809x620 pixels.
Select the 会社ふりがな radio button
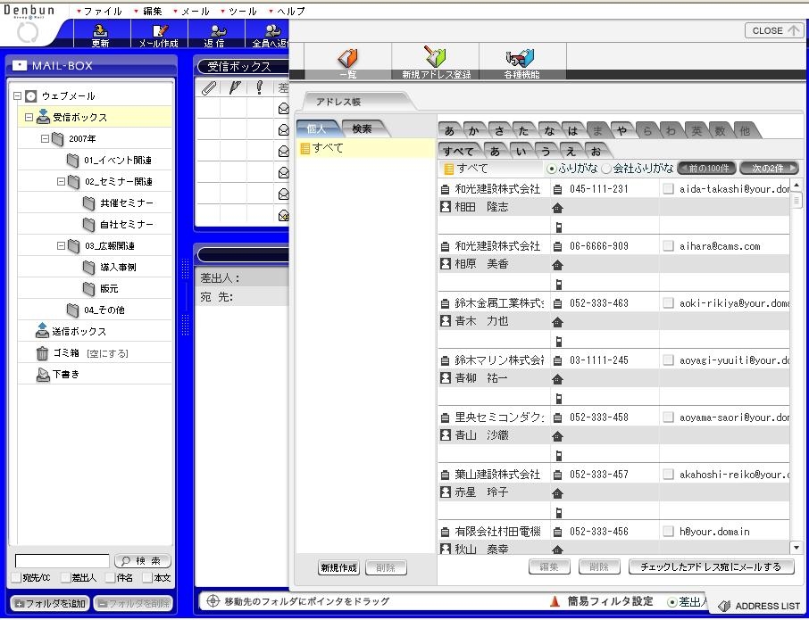pyautogui.click(x=606, y=169)
